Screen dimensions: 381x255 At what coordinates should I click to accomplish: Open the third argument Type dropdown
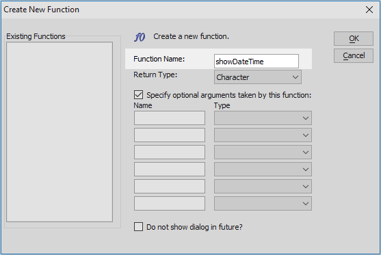pos(263,152)
